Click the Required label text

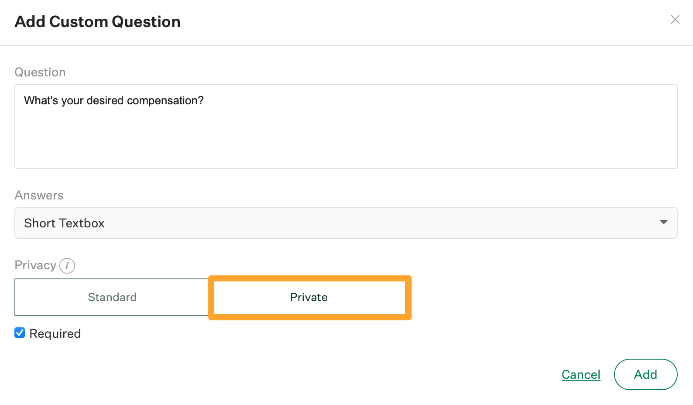pyautogui.click(x=55, y=334)
